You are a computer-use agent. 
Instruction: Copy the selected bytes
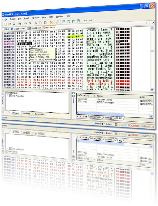pyautogui.click(x=41, y=23)
